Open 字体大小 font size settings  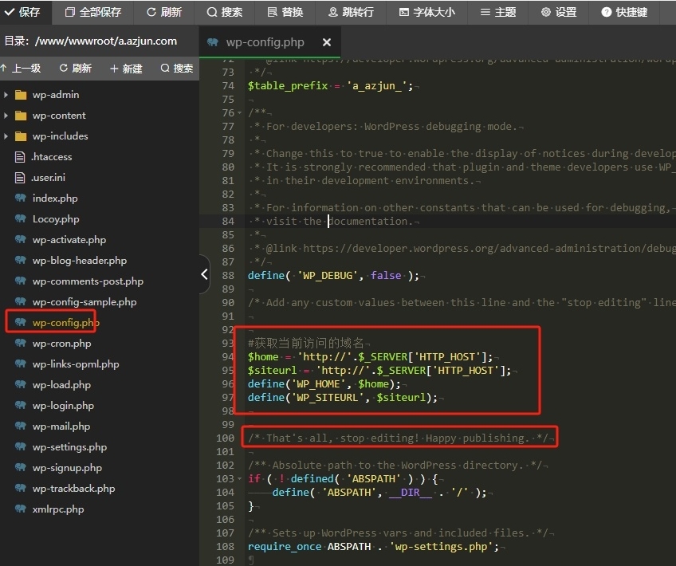click(426, 12)
